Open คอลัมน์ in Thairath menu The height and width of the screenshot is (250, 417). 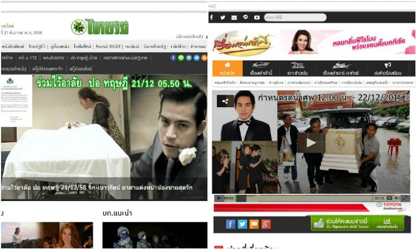tap(132, 46)
